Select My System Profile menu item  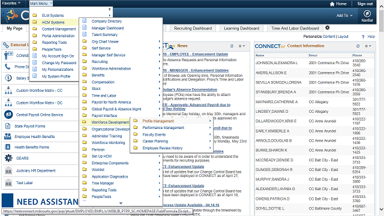click(x=56, y=76)
